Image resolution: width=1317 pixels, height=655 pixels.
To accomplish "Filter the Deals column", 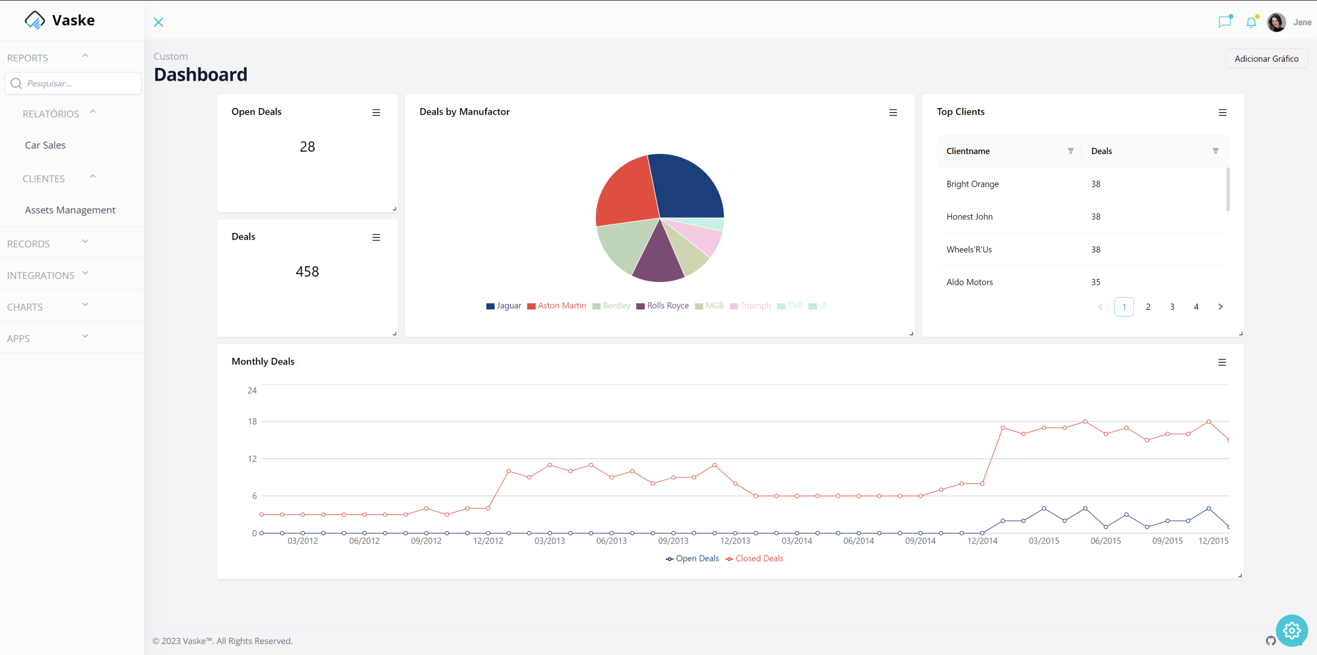I will [1215, 151].
